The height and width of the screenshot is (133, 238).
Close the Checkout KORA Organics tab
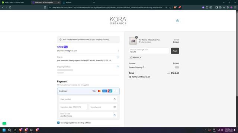click(x=59, y=3)
